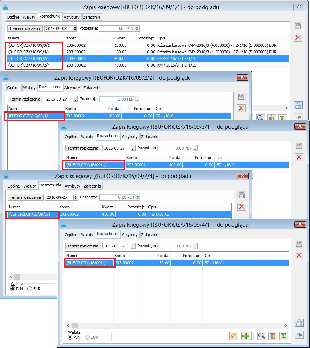Click Pozostaje amount stepper in bottom window
The height and width of the screenshot is (348, 310).
coord(195,246)
